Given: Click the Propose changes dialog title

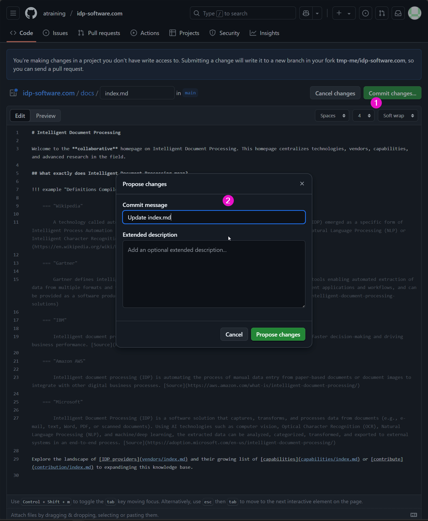Looking at the screenshot, I should tap(145, 184).
